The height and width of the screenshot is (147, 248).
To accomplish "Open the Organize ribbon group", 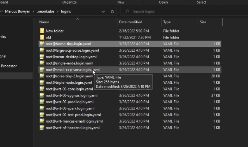I will click(69, 2).
